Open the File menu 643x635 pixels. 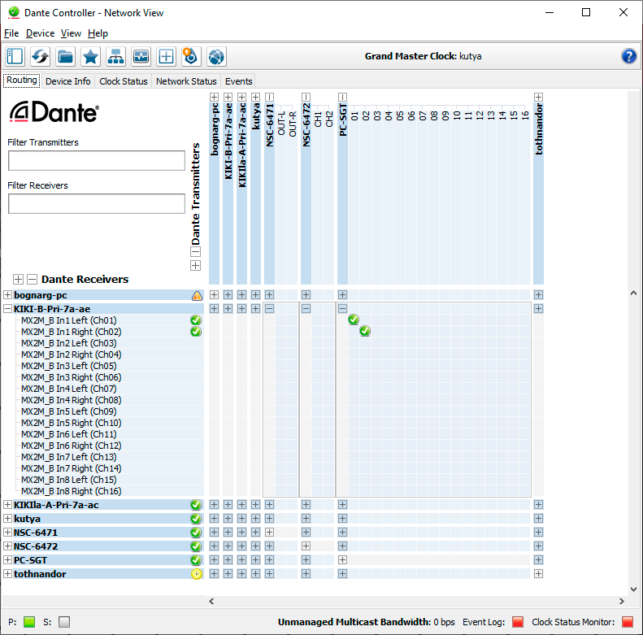pyautogui.click(x=11, y=33)
